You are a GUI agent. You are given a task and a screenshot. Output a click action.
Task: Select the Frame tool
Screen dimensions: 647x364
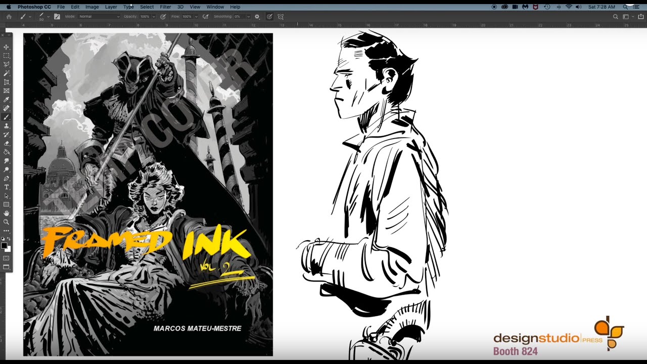click(7, 90)
